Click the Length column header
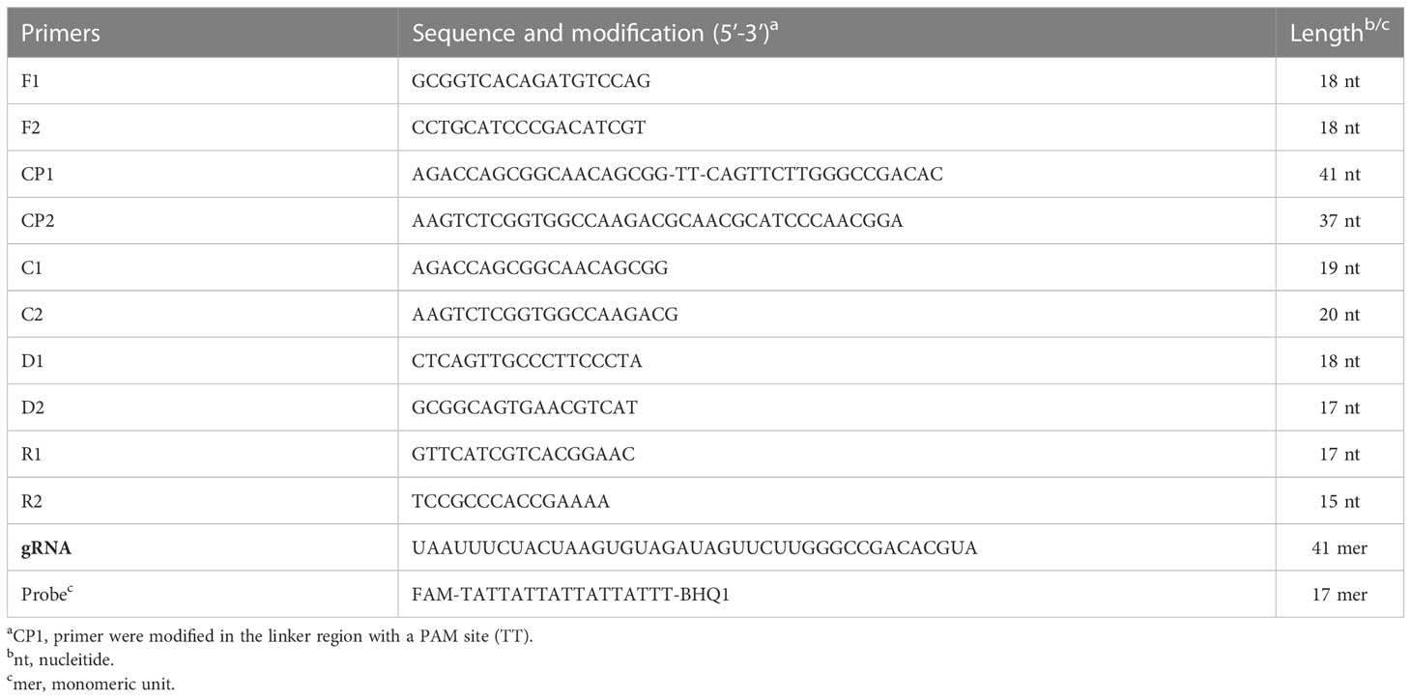 point(1339,34)
